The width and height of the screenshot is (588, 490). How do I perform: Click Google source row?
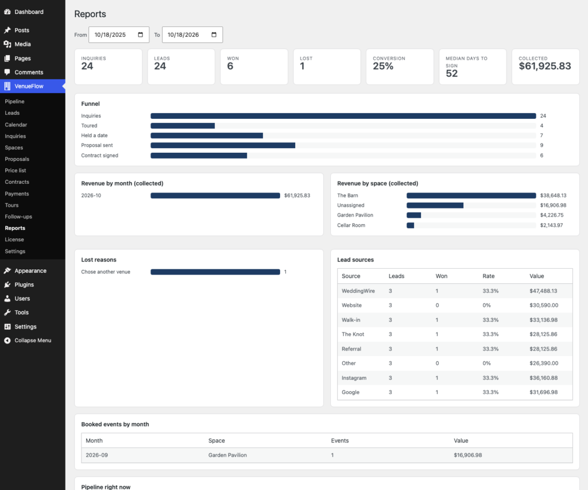click(x=455, y=392)
